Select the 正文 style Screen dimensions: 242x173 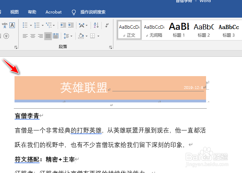tap(129, 30)
